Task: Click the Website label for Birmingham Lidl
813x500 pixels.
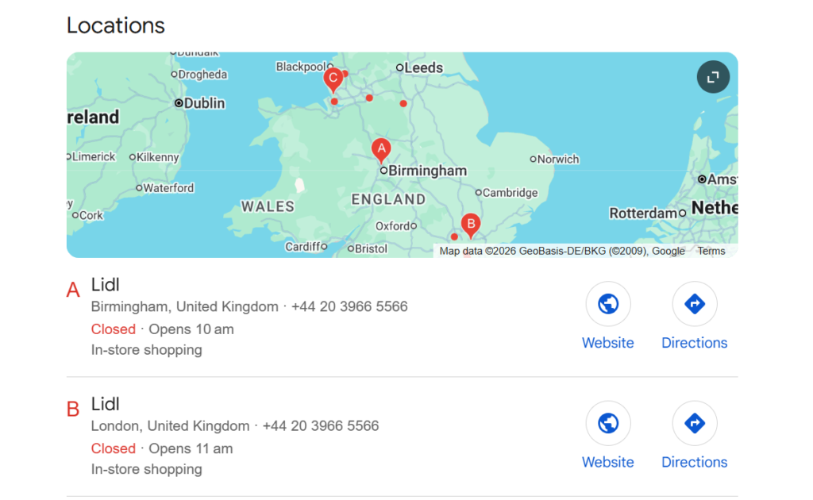Action: [x=608, y=343]
